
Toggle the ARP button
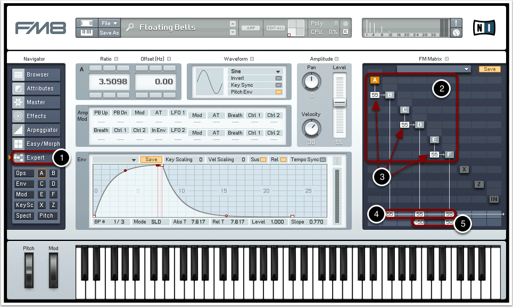pyautogui.click(x=251, y=28)
